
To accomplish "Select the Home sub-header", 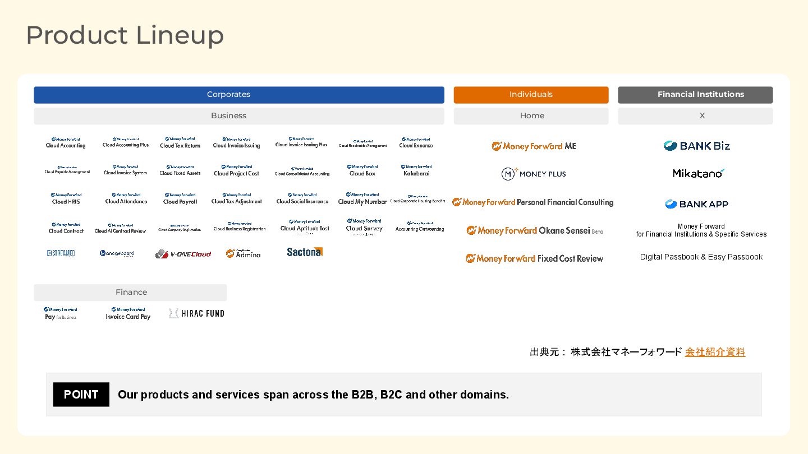I will tap(531, 116).
